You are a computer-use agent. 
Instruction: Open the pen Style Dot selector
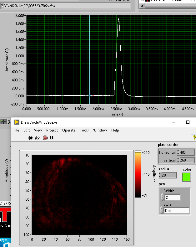pyautogui.click(x=176, y=211)
